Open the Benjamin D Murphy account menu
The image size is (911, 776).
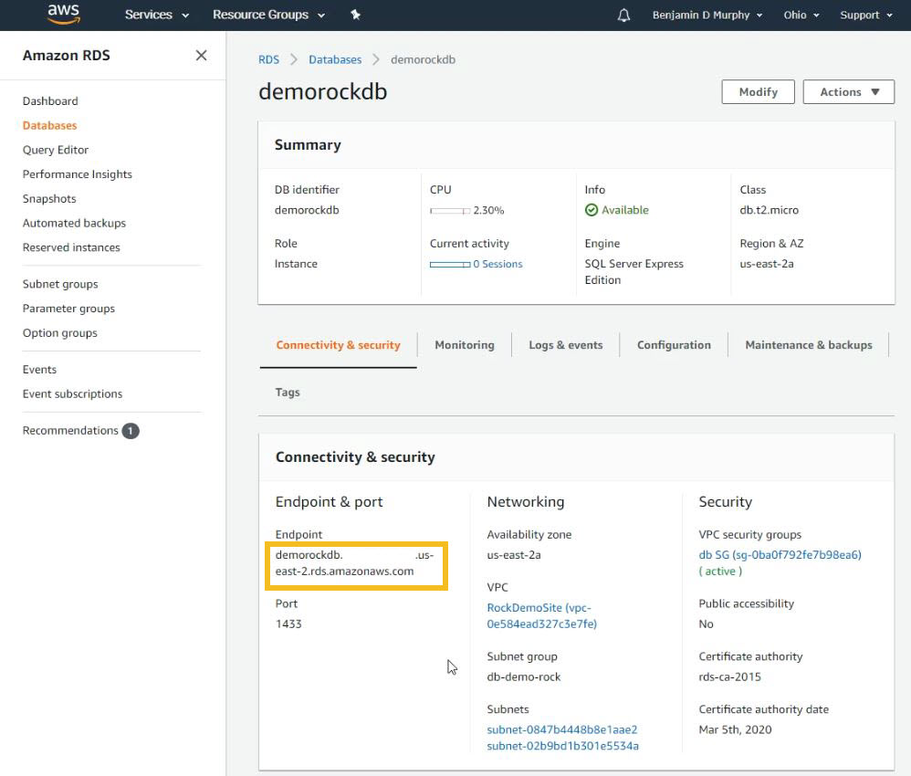[x=707, y=16]
